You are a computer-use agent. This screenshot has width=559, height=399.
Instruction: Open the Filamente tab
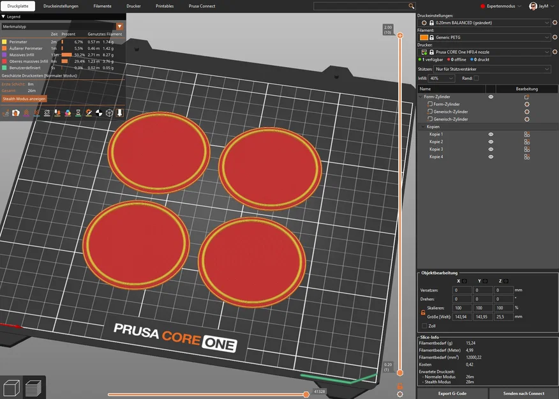[x=102, y=6]
